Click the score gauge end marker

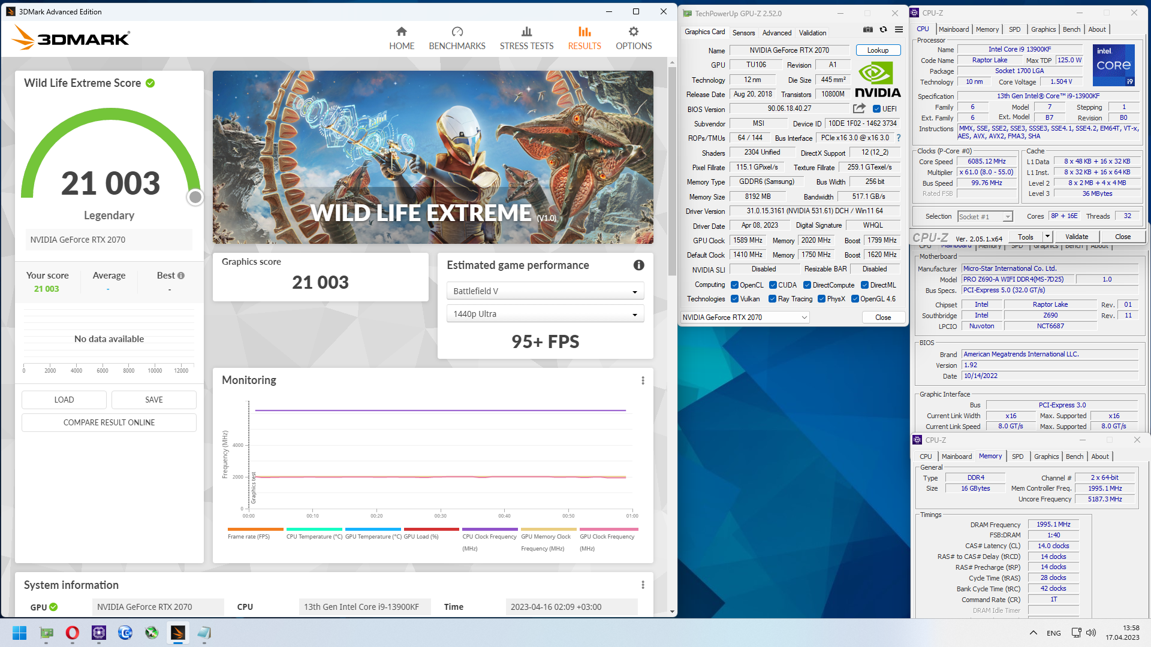pyautogui.click(x=195, y=197)
